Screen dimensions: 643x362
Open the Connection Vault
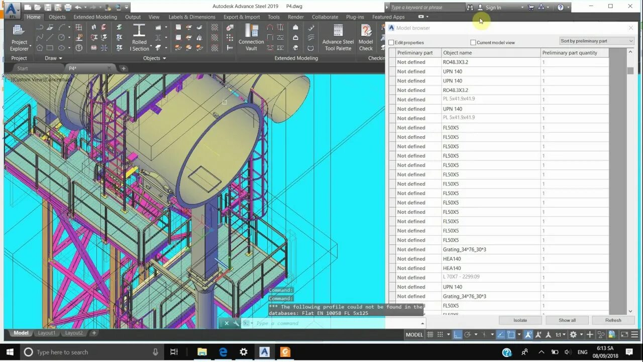click(x=251, y=37)
